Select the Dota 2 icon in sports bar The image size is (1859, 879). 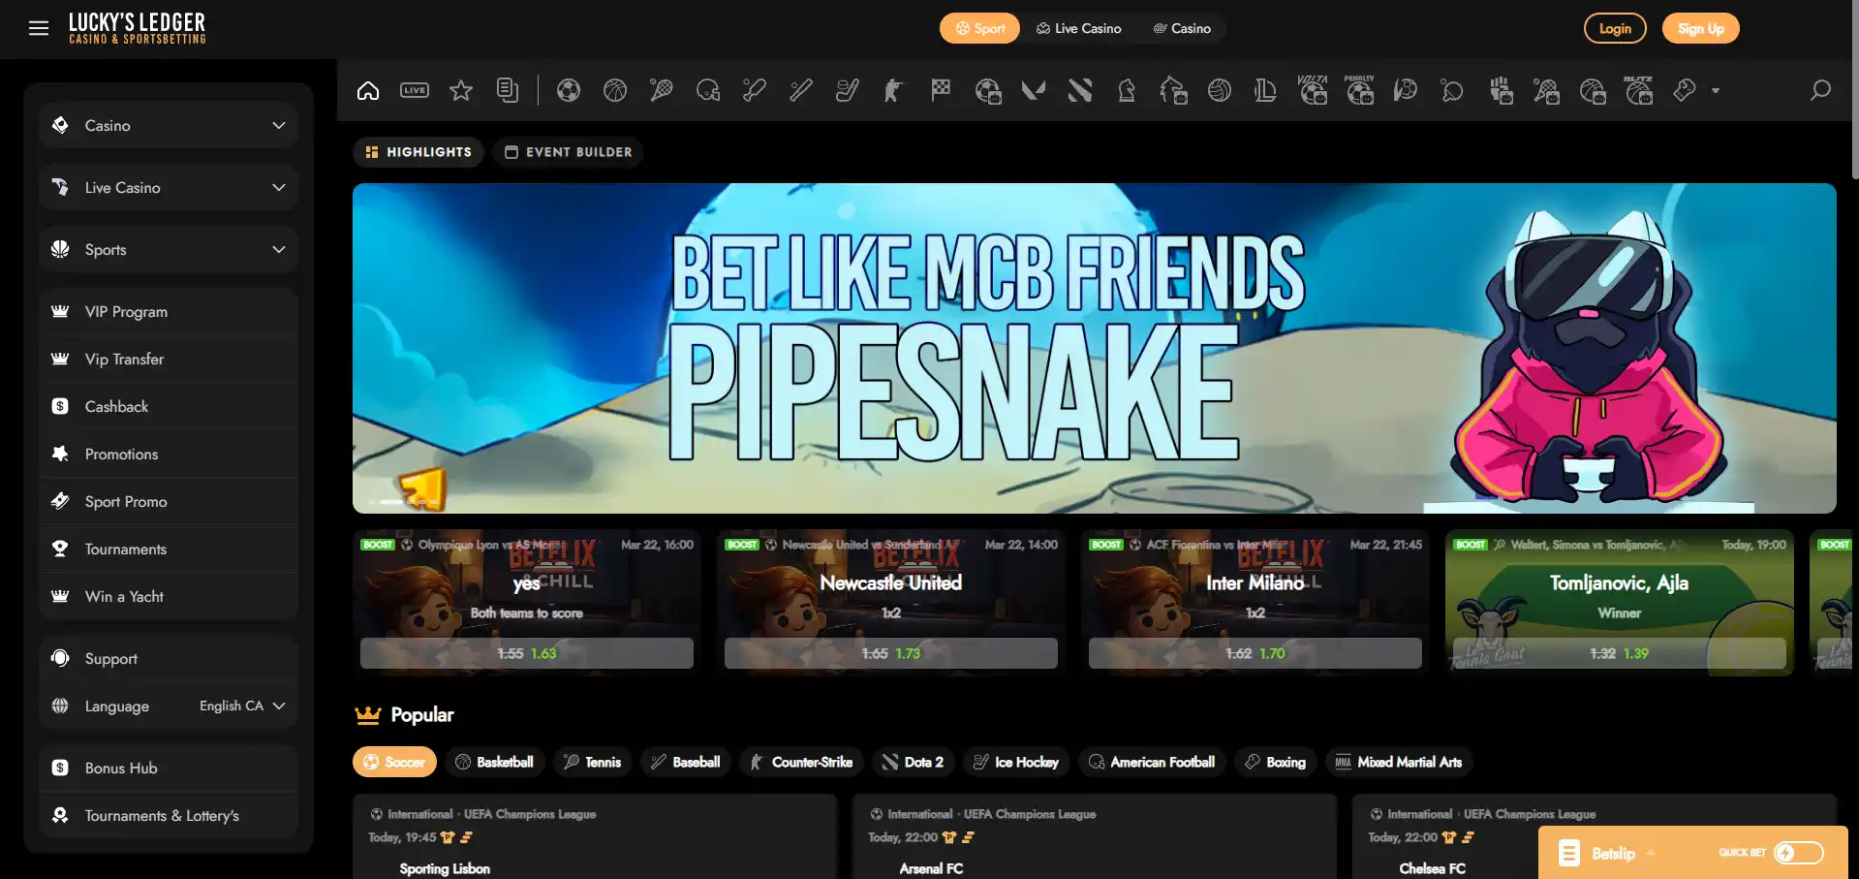[x=1080, y=90]
